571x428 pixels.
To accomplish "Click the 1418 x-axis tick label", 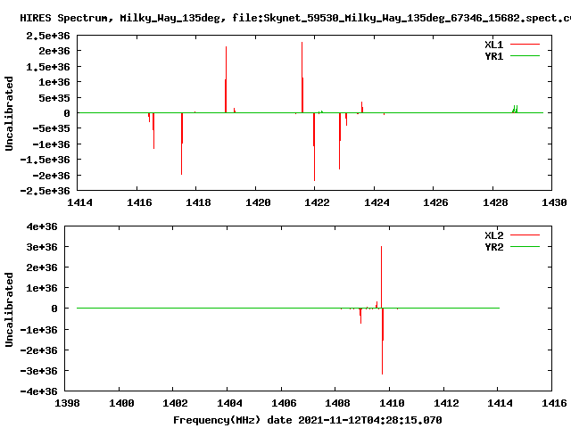I will 198,202.
